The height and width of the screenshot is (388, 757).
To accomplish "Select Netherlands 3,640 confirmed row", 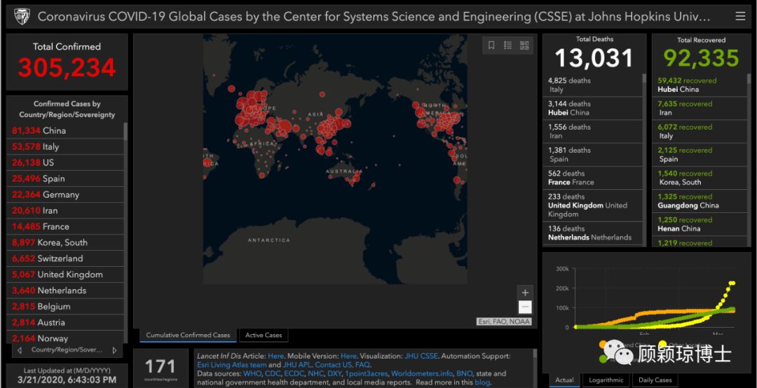I will coord(65,290).
